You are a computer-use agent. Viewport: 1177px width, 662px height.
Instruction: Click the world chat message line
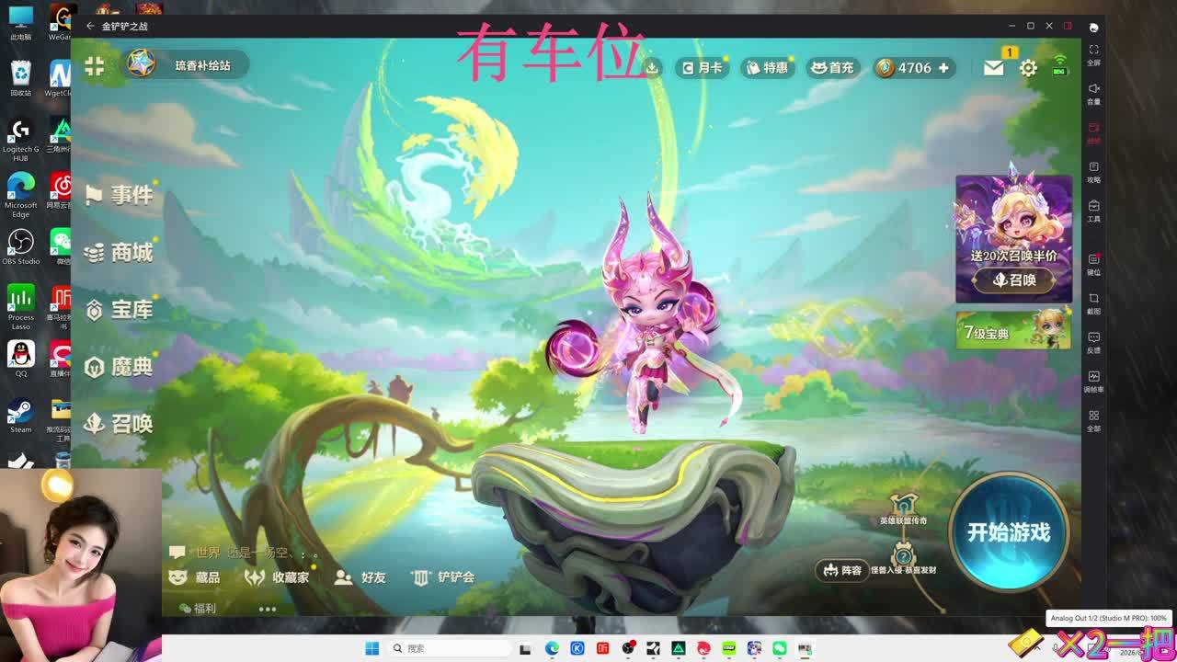[x=245, y=553]
